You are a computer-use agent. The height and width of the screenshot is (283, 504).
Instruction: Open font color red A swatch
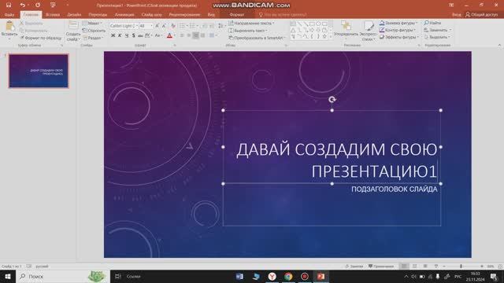(170, 35)
